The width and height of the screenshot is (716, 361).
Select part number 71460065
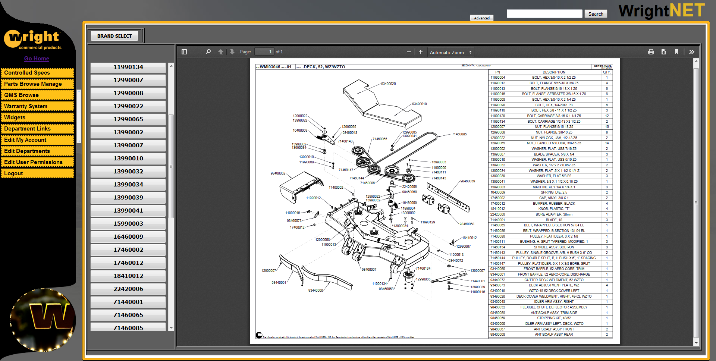coord(128,315)
